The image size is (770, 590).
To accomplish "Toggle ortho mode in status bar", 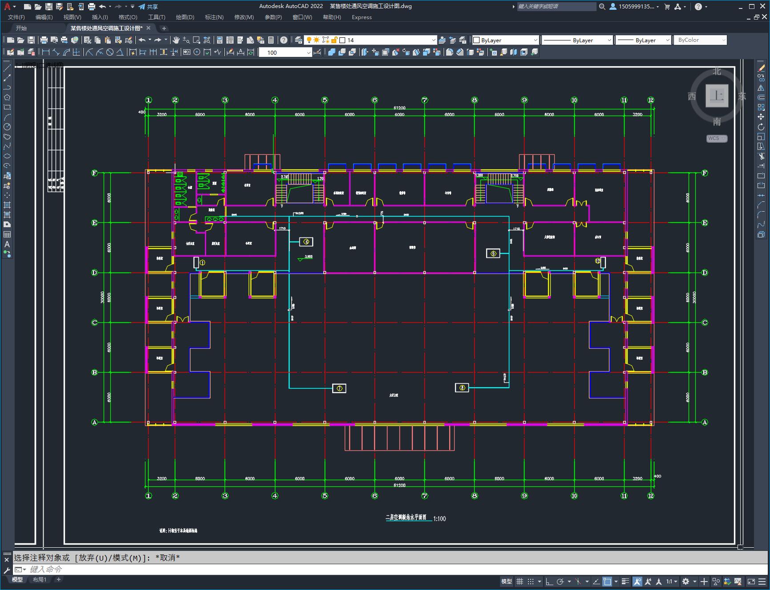I will coord(549,581).
